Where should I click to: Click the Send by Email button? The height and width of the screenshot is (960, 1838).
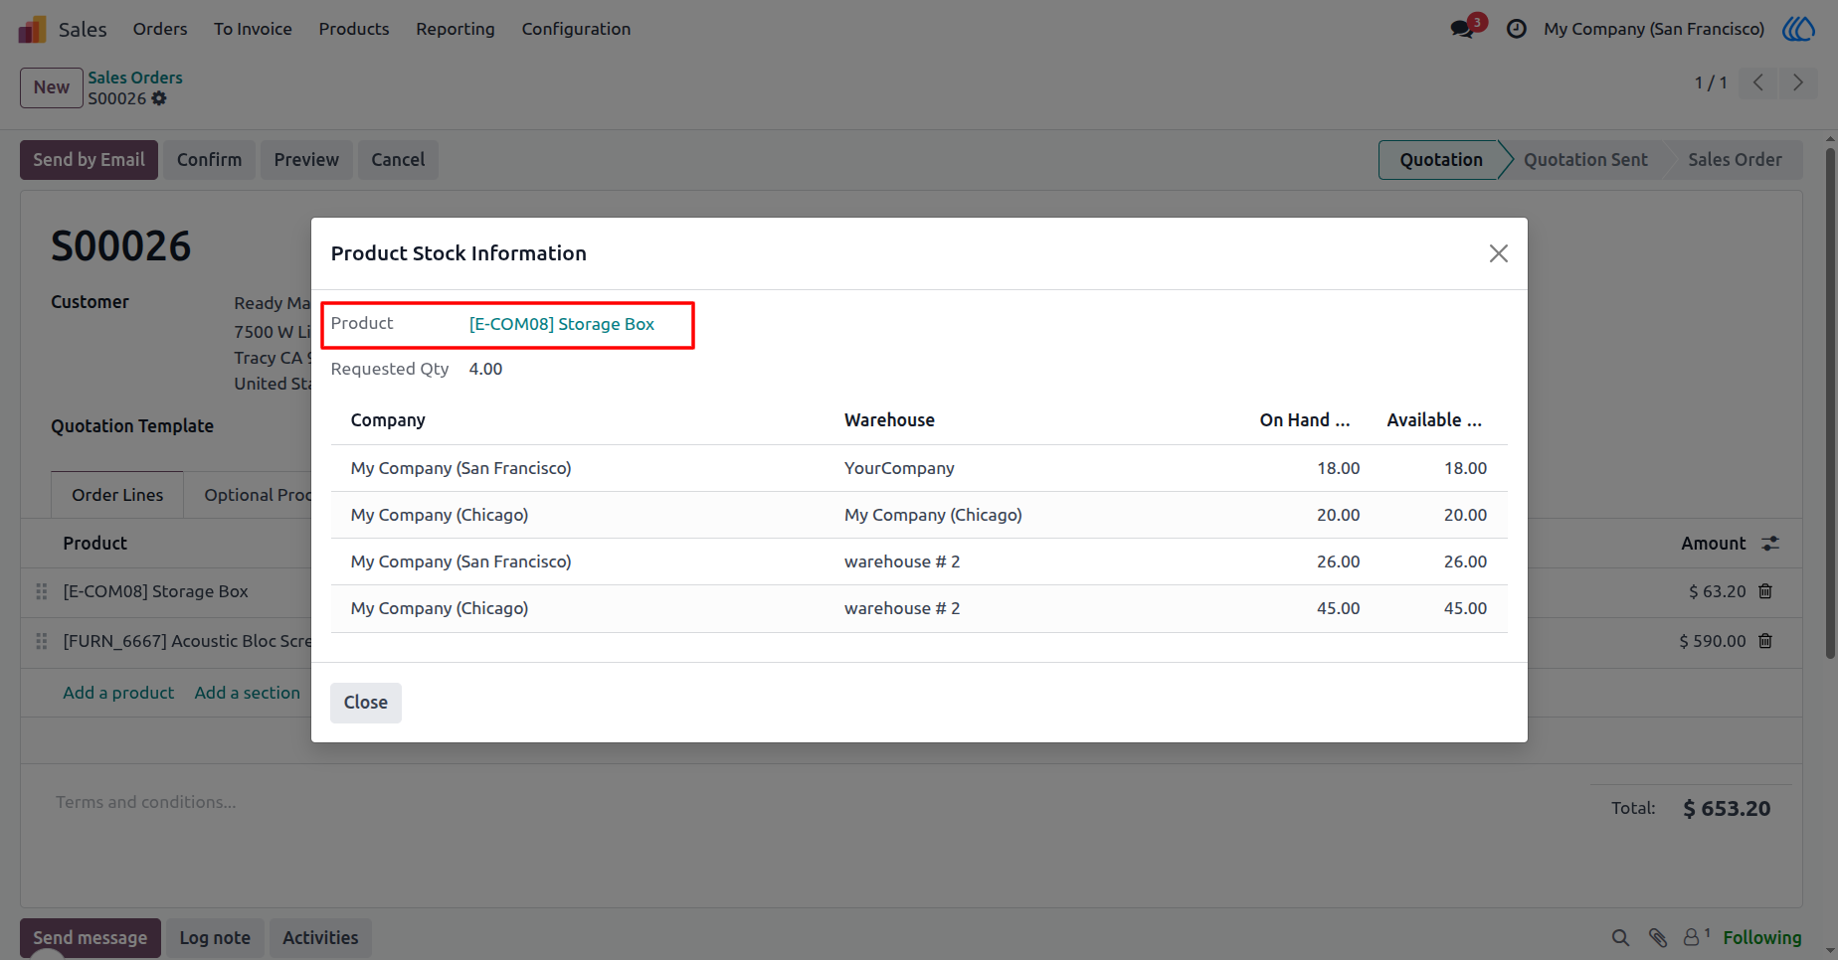pos(89,160)
